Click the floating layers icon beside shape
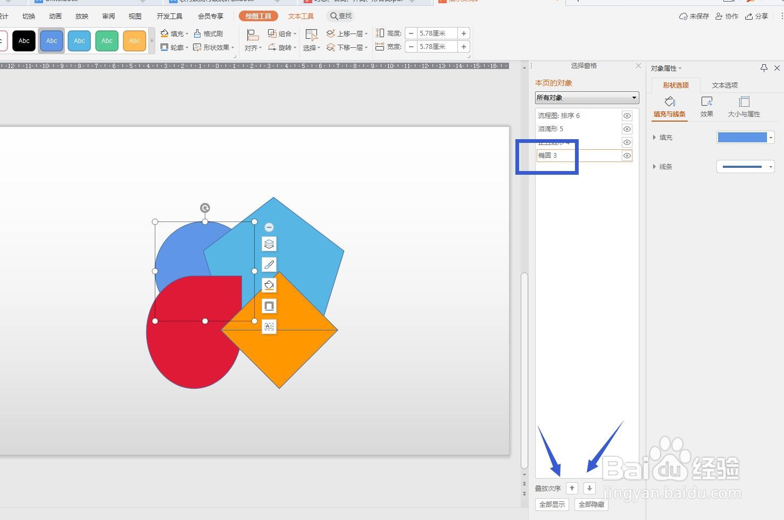Viewport: 784px width, 520px height. 269,244
